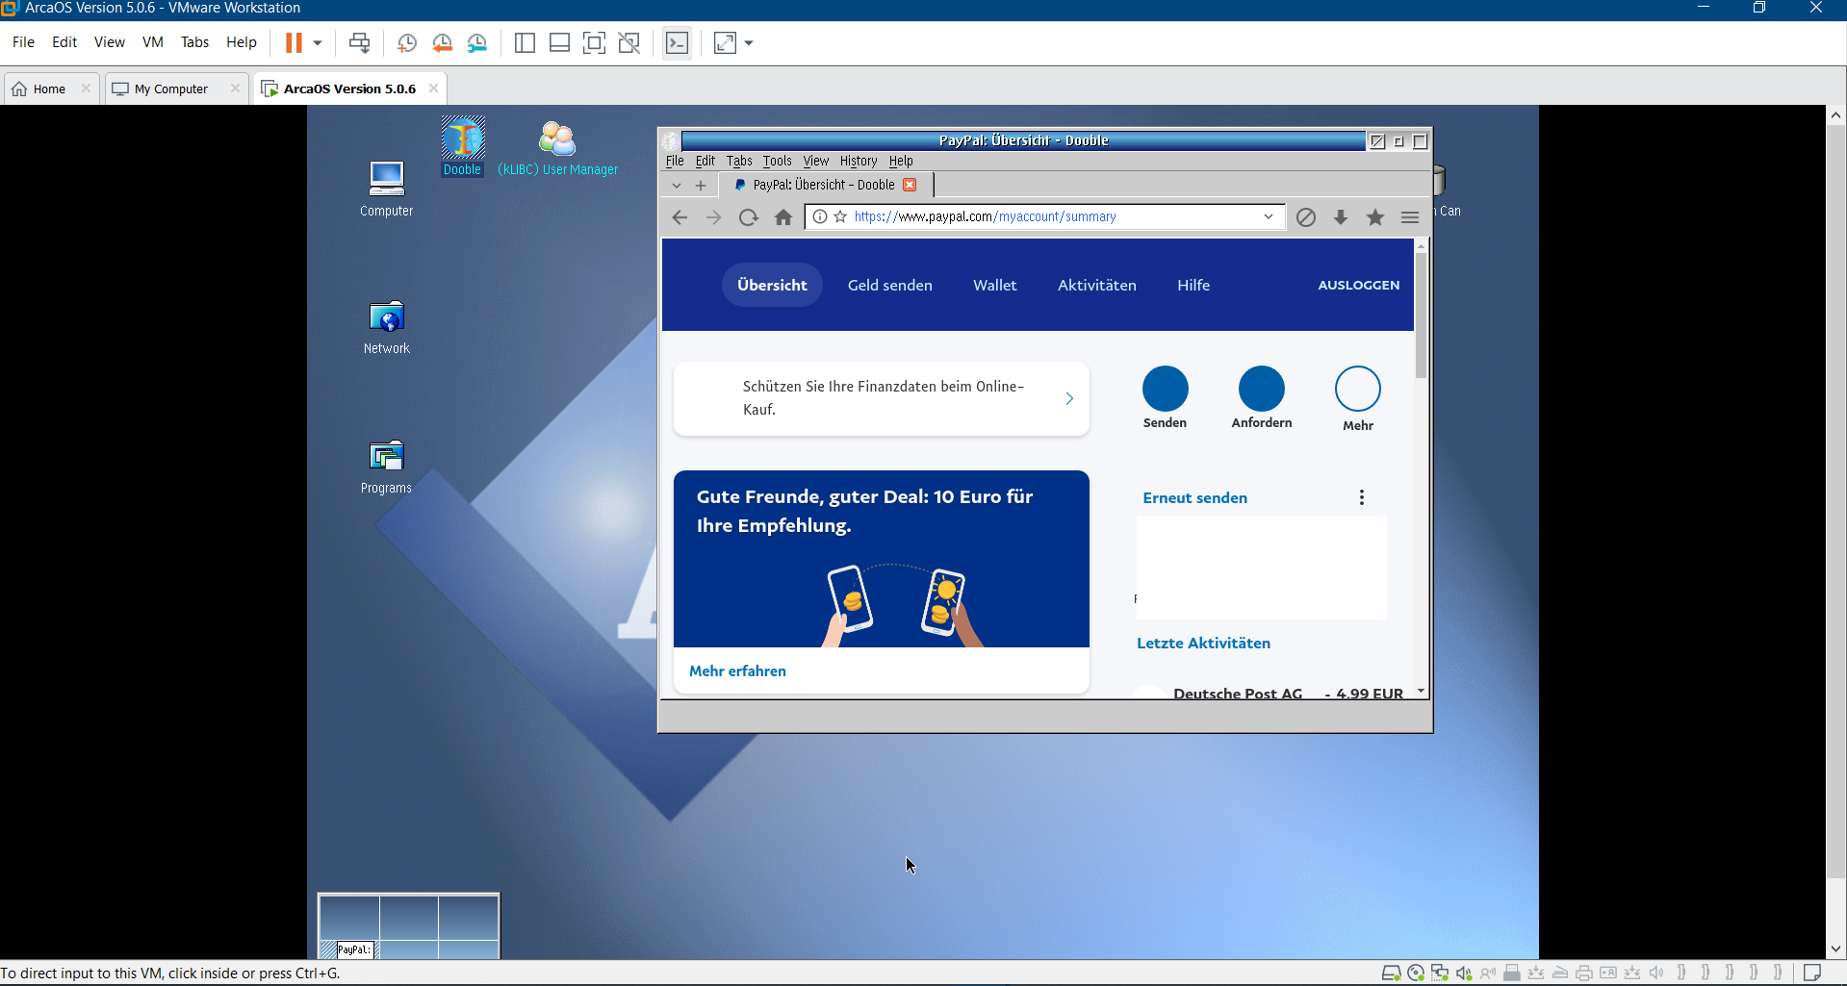This screenshot has width=1847, height=986.
Task: Click the stretch guest display icon
Action: click(725, 42)
